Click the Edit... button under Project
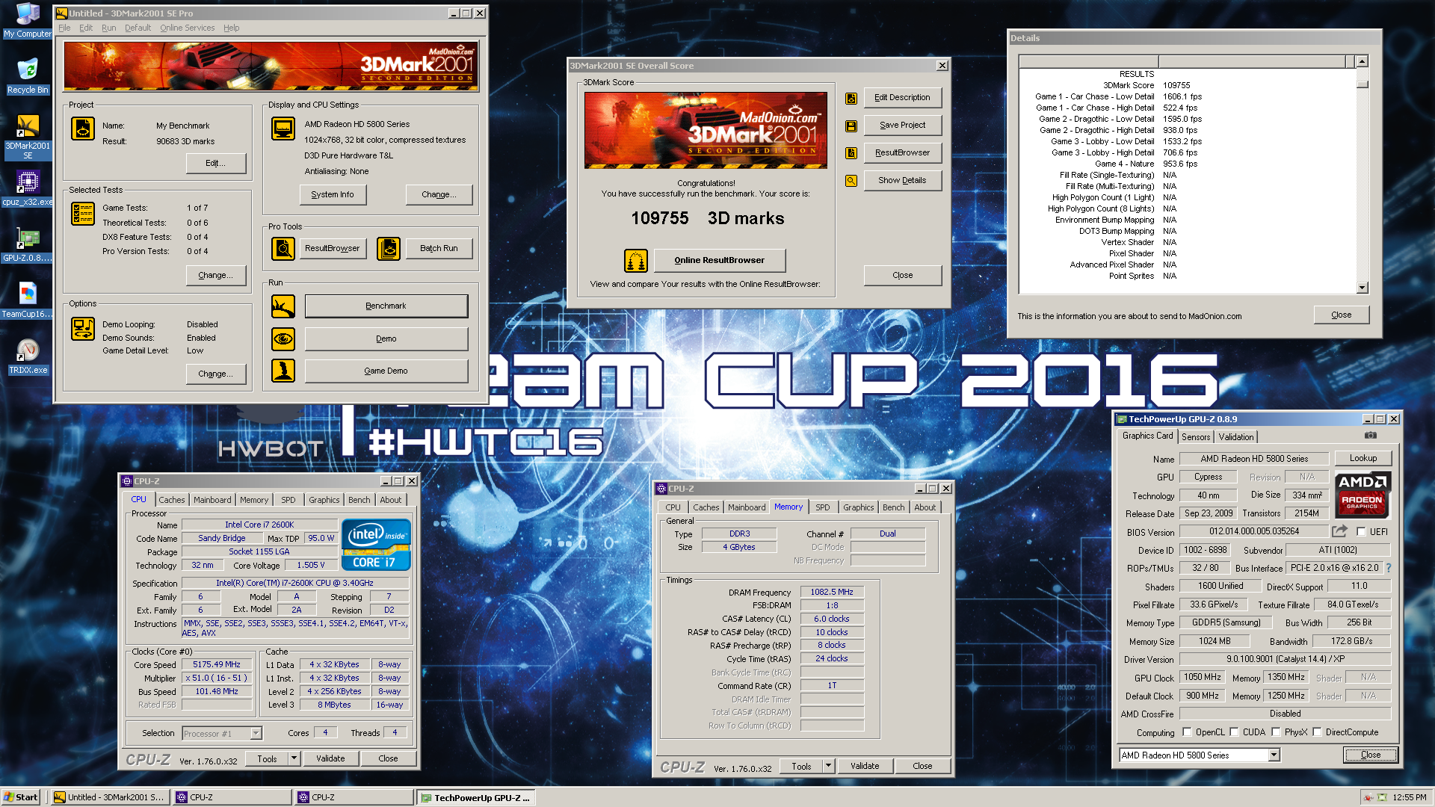 [x=215, y=163]
